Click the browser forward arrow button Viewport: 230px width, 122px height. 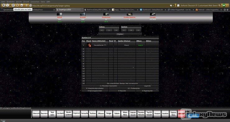click(7, 5)
